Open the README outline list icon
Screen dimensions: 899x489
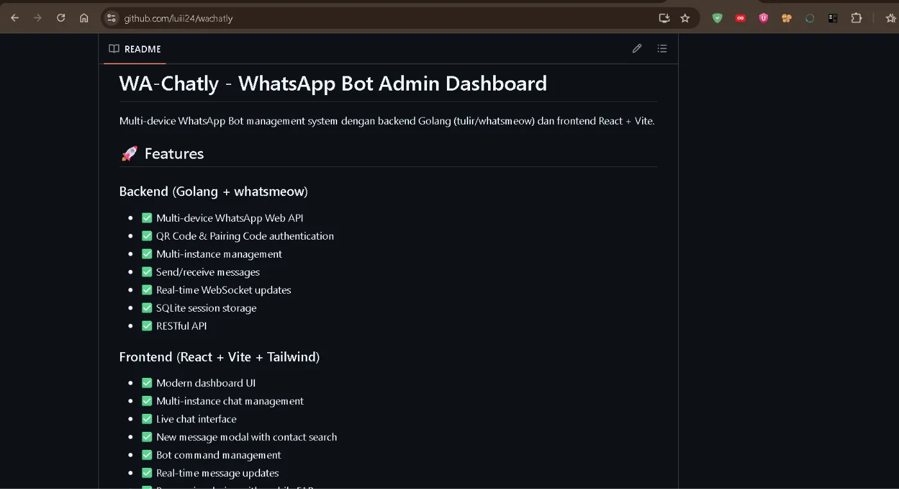click(x=662, y=49)
